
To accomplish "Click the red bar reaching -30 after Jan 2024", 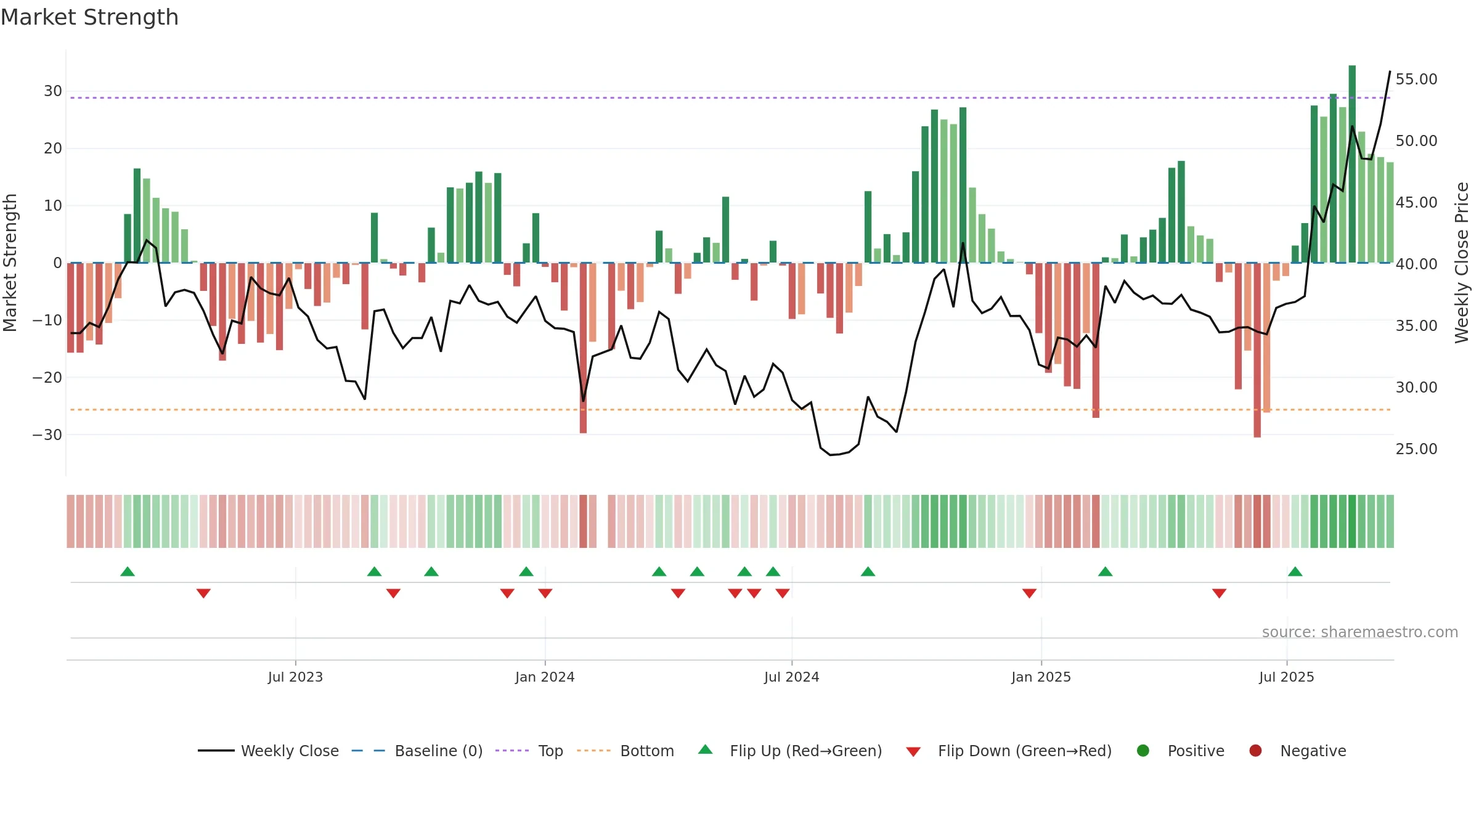I will [x=583, y=348].
